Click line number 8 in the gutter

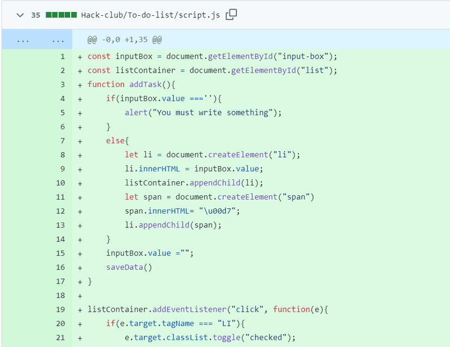[62, 155]
